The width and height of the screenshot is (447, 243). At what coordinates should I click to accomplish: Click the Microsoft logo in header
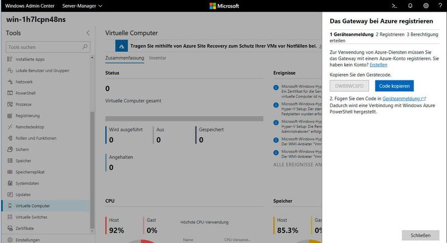tap(224, 6)
